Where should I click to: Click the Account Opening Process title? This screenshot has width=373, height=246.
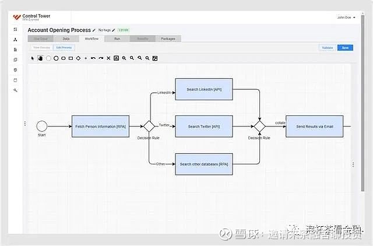coord(59,30)
